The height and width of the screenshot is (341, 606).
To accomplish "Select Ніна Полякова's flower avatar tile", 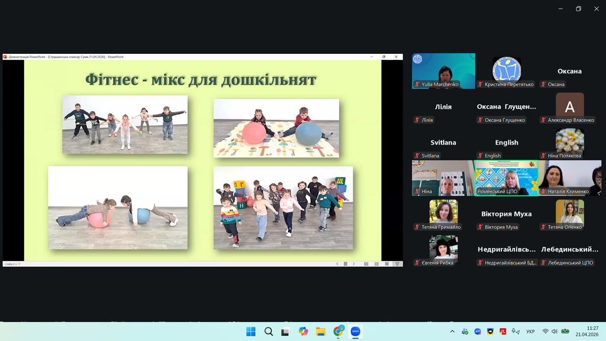I will click(x=569, y=141).
